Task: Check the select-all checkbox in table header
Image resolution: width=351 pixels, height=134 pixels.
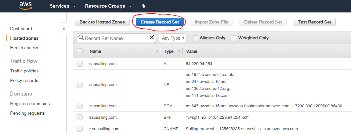Action: tap(79, 51)
